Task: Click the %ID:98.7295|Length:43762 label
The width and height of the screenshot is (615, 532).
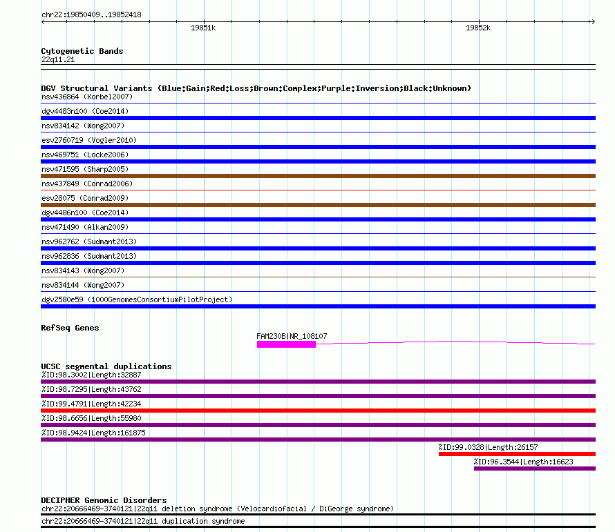Action: point(91,389)
